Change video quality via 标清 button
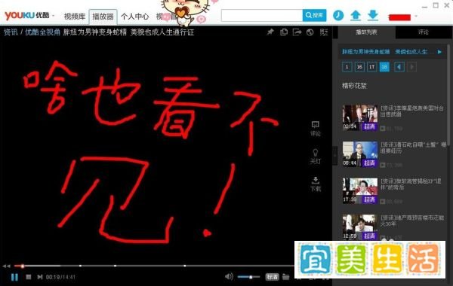The image size is (453, 286). [x=272, y=277]
